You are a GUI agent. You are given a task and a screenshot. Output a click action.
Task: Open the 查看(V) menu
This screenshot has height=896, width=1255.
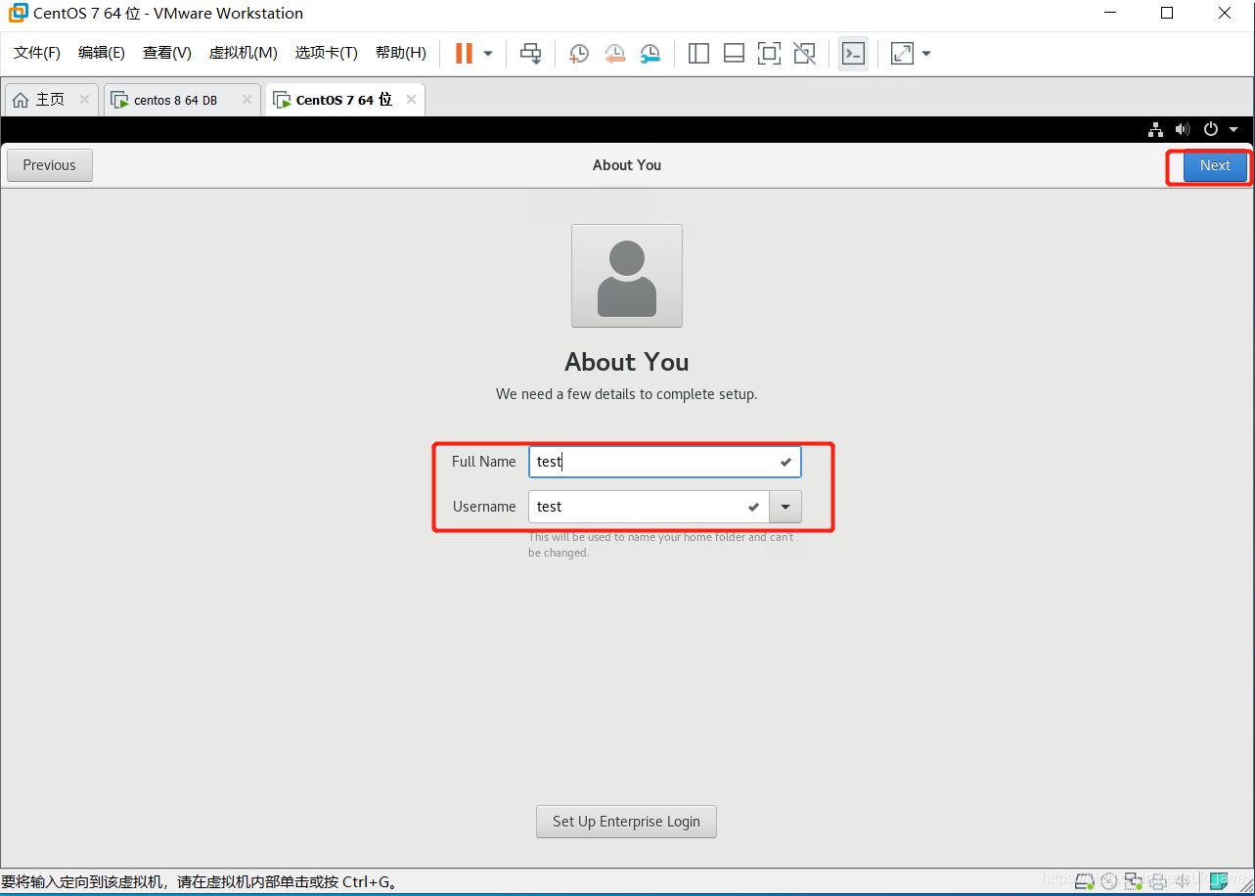click(167, 53)
